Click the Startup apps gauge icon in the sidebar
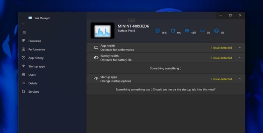The image size is (263, 133). click(24, 66)
